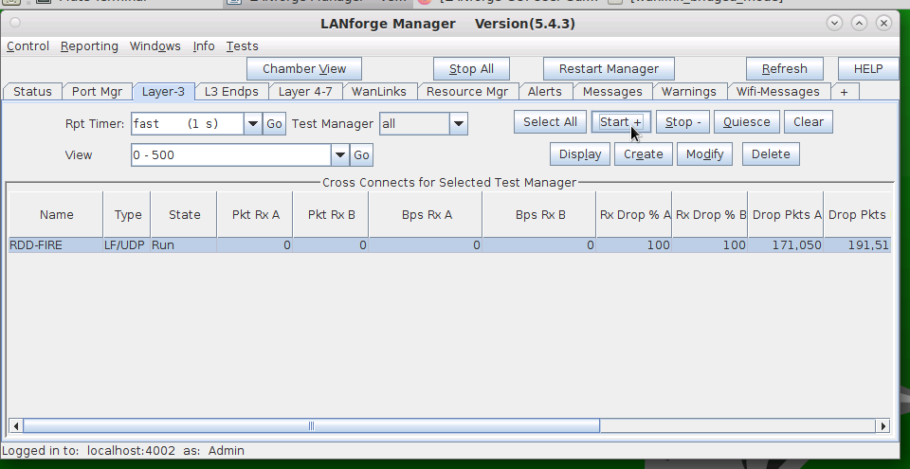The width and height of the screenshot is (910, 469).
Task: Sort by Bps Rx B column header
Action: [x=539, y=215]
